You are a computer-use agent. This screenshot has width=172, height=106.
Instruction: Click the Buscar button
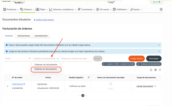tap(98, 59)
